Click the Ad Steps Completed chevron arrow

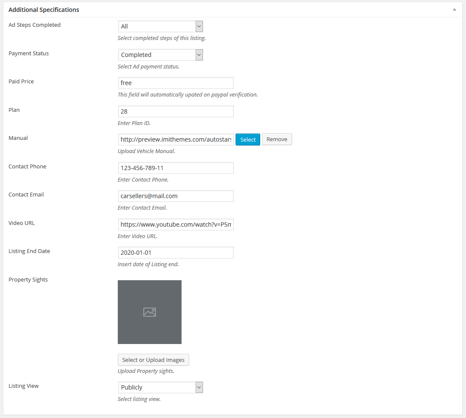[199, 26]
